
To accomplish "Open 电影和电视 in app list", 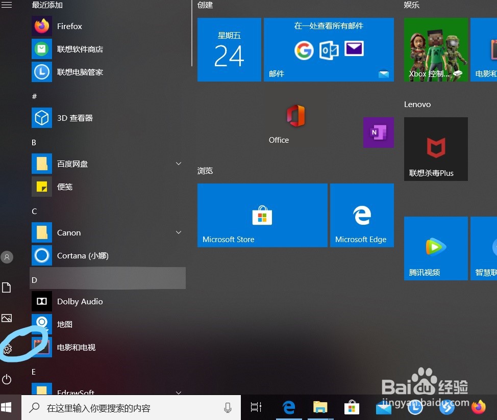I will pyautogui.click(x=108, y=347).
